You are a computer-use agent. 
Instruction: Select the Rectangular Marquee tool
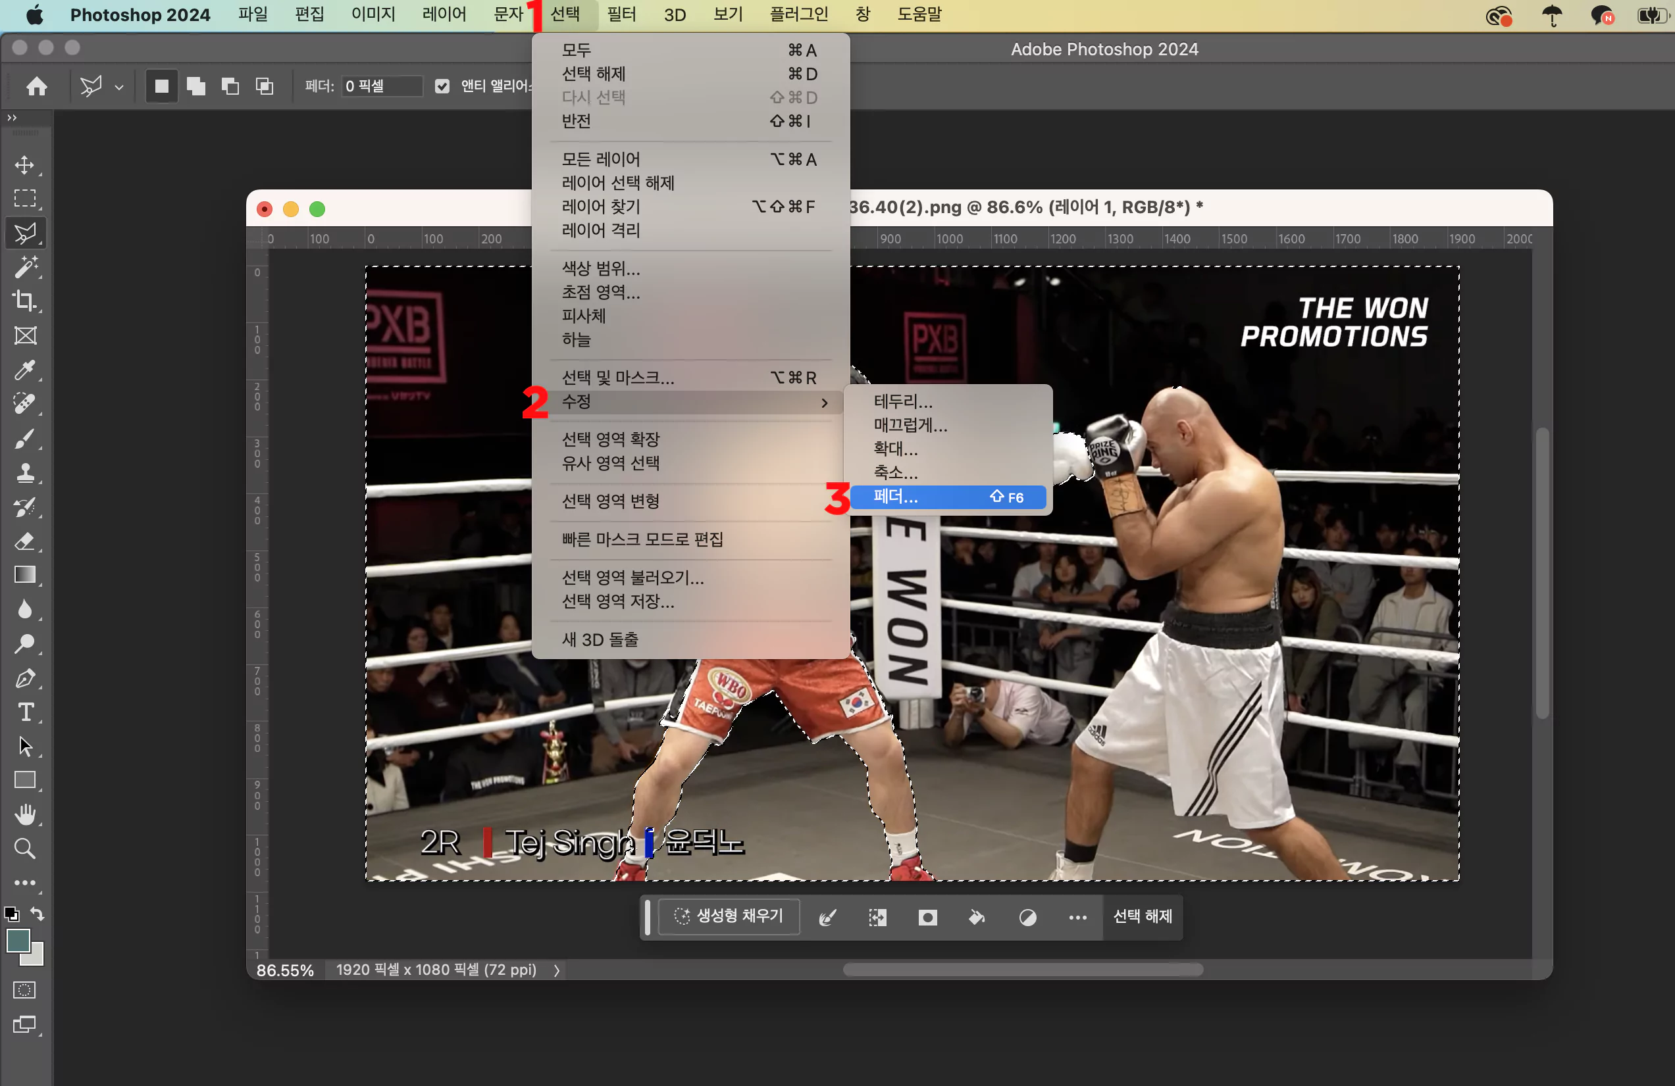[25, 199]
